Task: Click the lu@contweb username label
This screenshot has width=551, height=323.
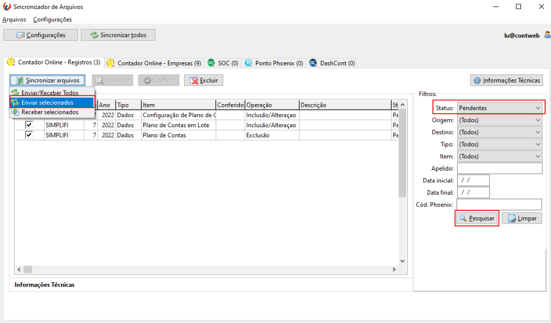Action: (522, 35)
